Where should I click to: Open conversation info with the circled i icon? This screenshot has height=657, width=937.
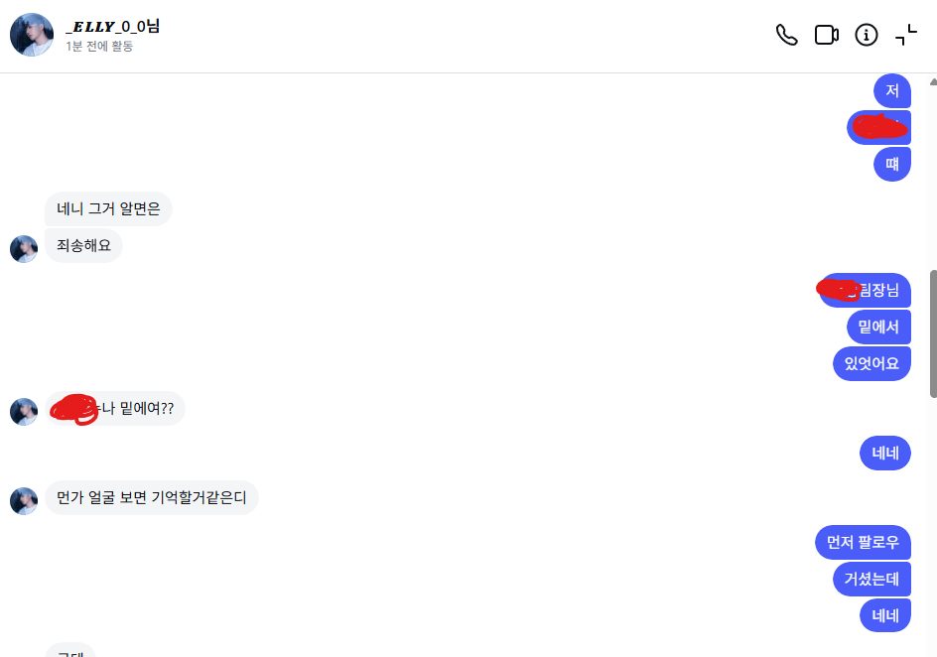click(867, 35)
